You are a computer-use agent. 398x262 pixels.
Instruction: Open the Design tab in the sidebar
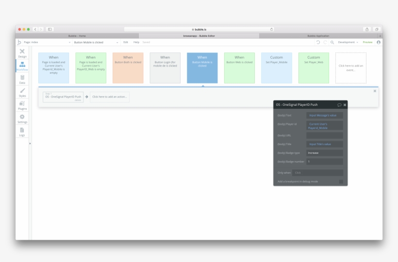[x=22, y=53]
